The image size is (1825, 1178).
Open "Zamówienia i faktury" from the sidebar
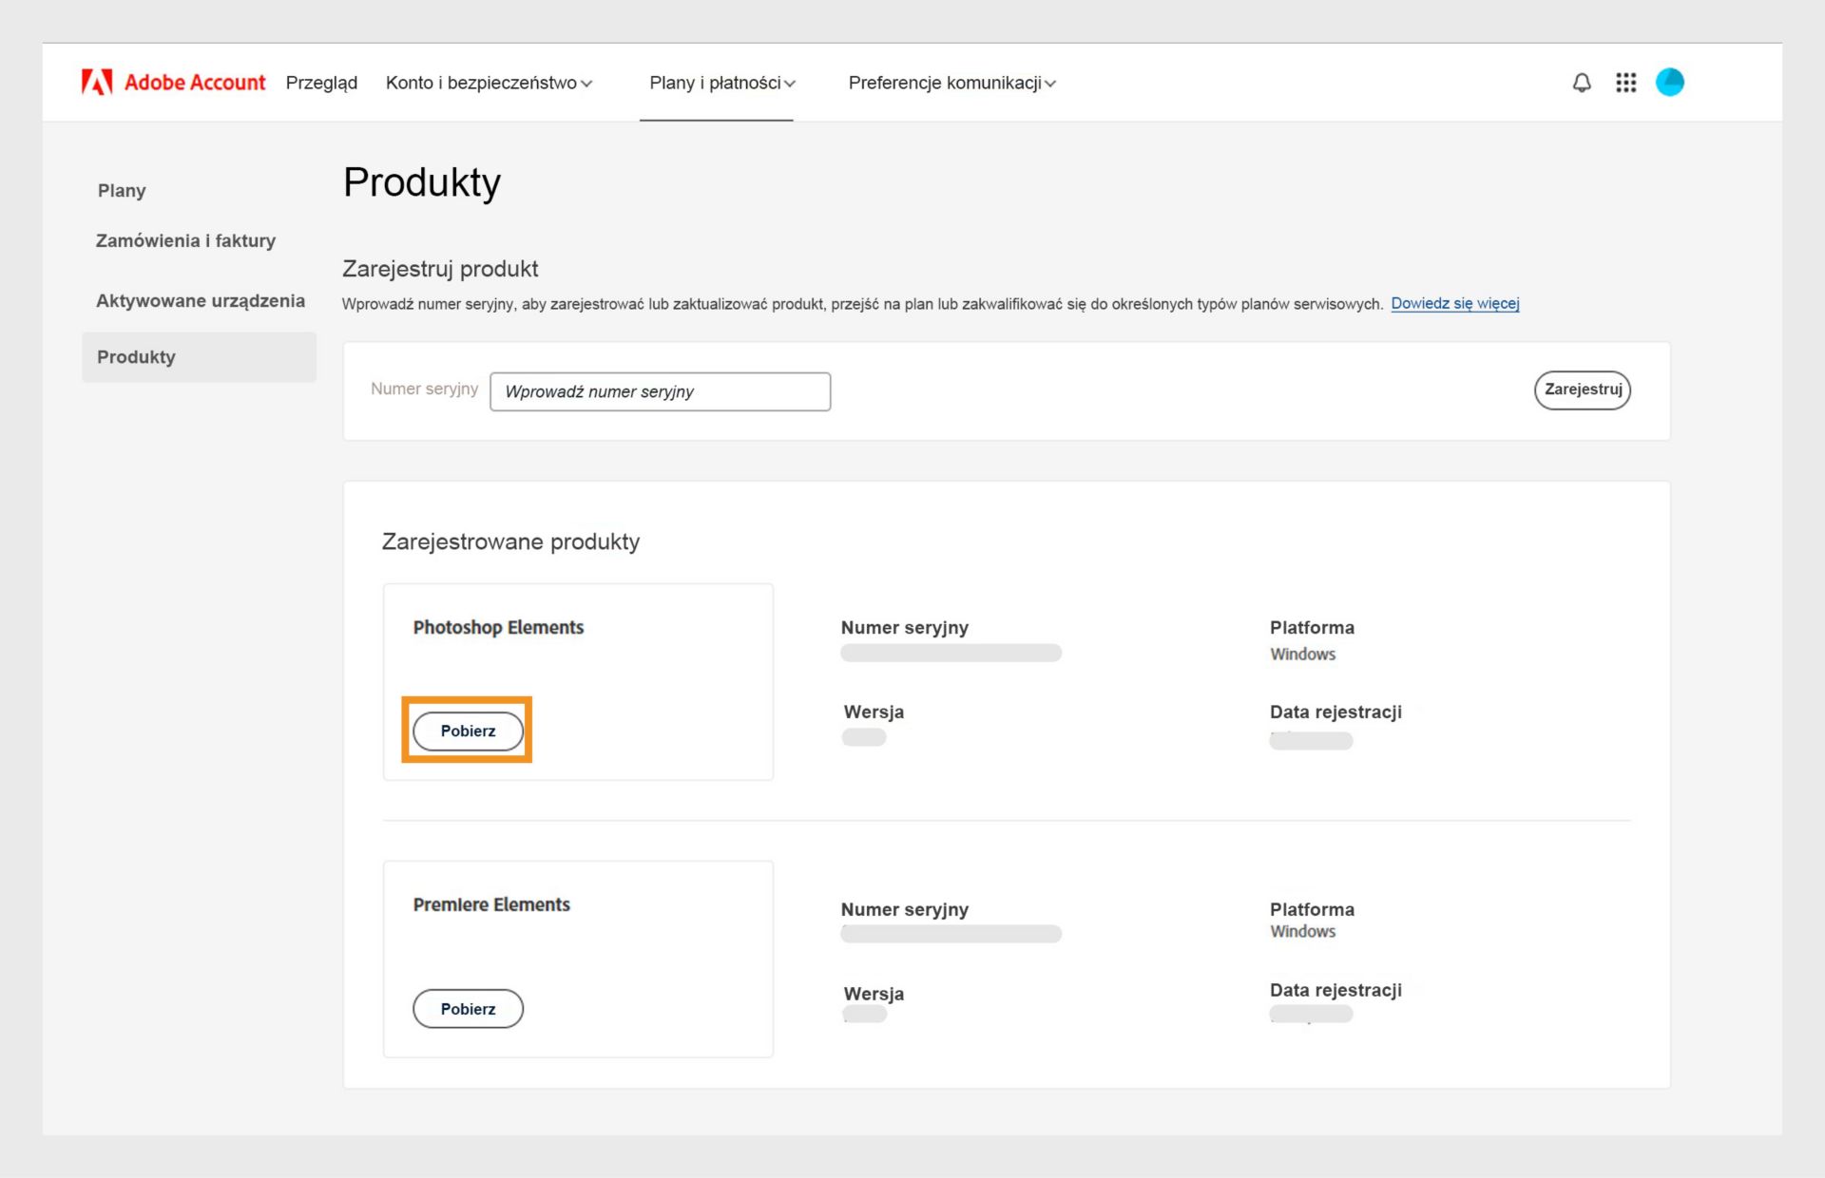[x=185, y=240]
